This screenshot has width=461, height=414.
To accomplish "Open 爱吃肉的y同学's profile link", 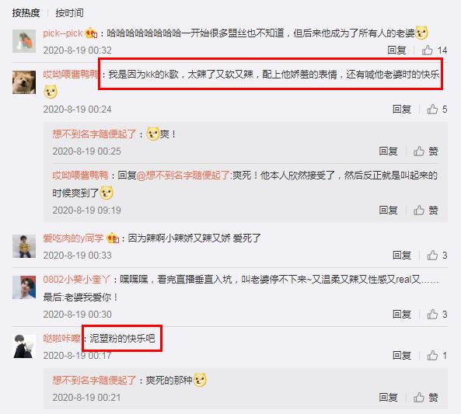I will pos(73,238).
